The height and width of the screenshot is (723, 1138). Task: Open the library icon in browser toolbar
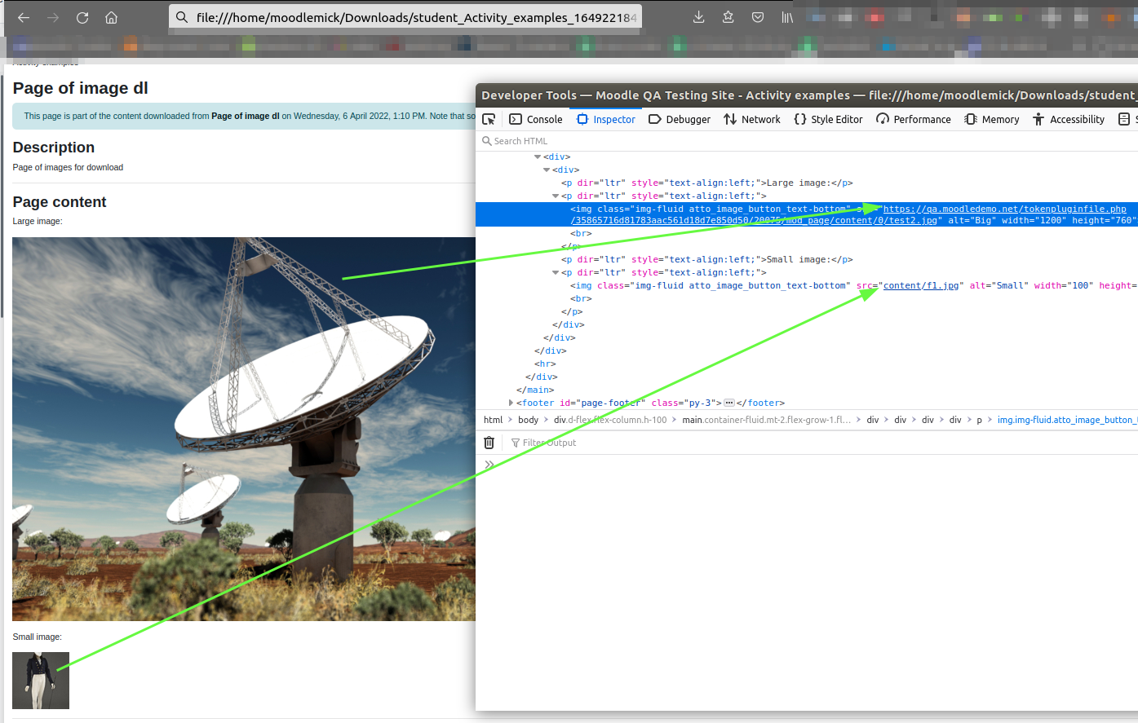coord(787,17)
